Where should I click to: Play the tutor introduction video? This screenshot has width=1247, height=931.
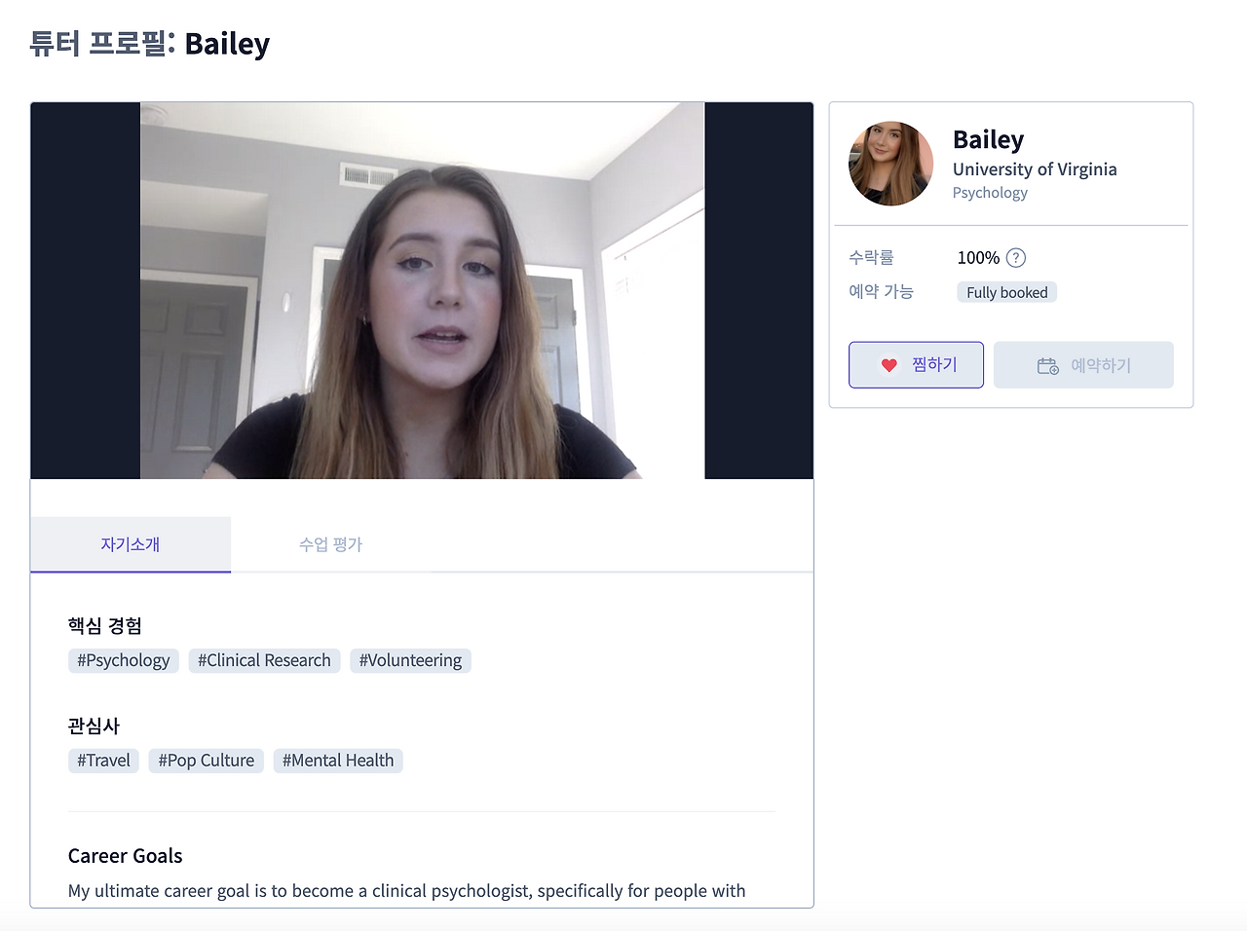coord(422,290)
